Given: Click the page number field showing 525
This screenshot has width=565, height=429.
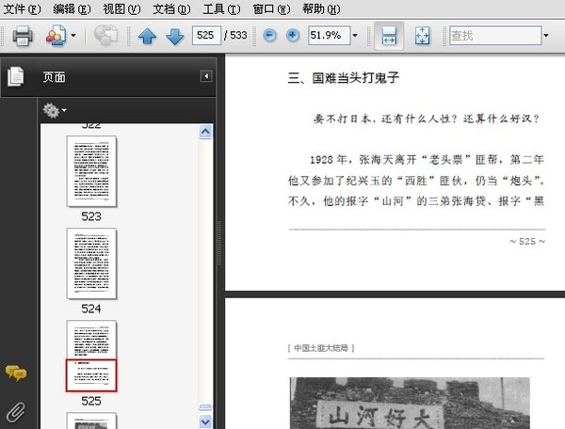Looking at the screenshot, I should (x=204, y=36).
